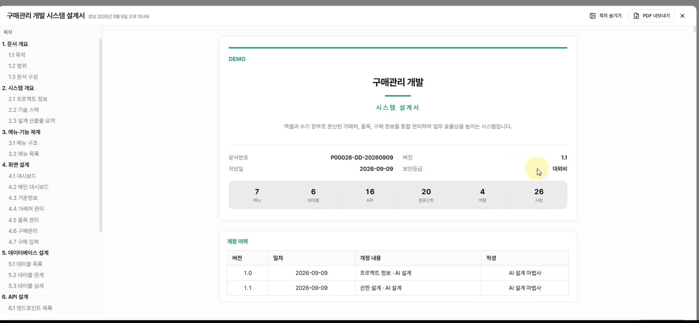Navigate to 6. API 설계
This screenshot has width=699, height=323.
(x=15, y=297)
